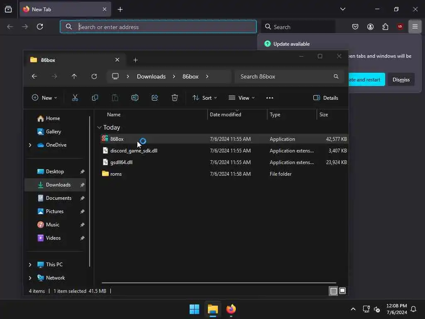Open Windows Start button
The image size is (425, 319).
click(194, 309)
